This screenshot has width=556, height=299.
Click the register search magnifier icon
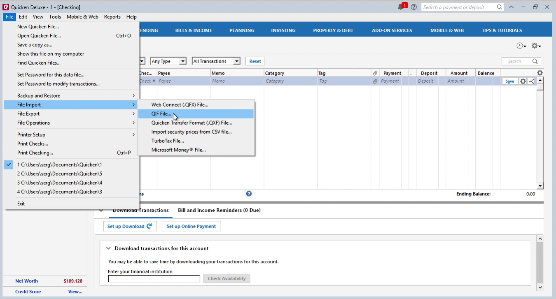pos(535,61)
